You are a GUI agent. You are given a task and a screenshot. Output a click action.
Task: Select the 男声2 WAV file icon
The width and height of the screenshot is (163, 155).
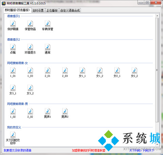[65, 111]
